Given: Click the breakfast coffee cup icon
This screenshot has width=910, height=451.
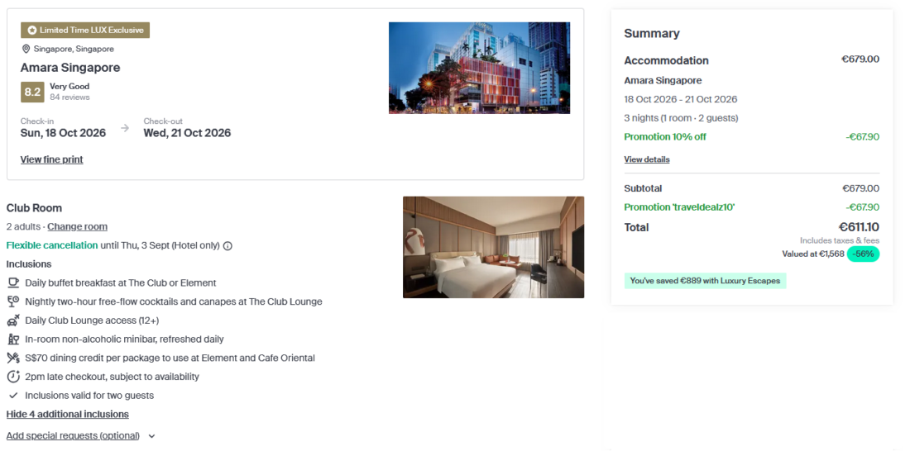Looking at the screenshot, I should click(x=13, y=282).
